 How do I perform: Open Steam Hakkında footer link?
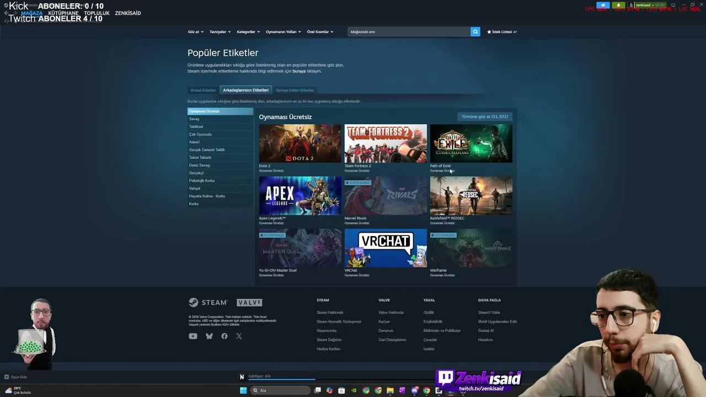point(330,313)
